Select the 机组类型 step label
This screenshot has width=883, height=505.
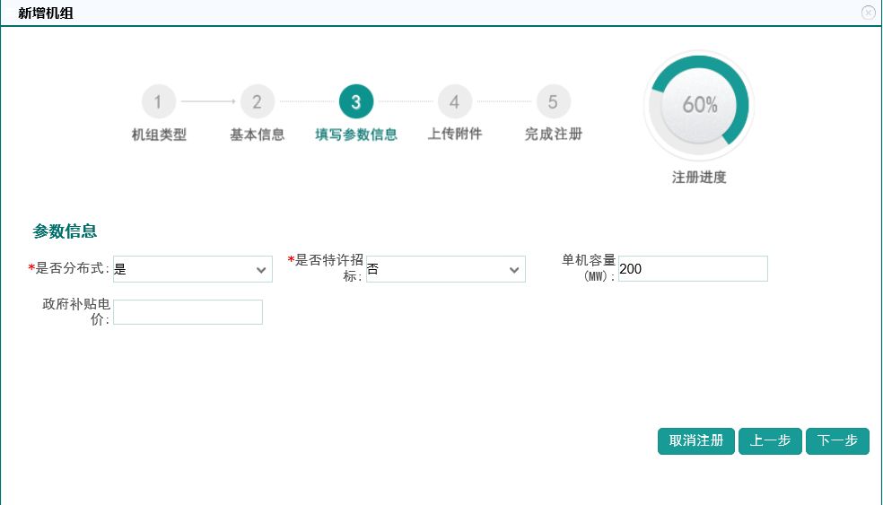[159, 135]
